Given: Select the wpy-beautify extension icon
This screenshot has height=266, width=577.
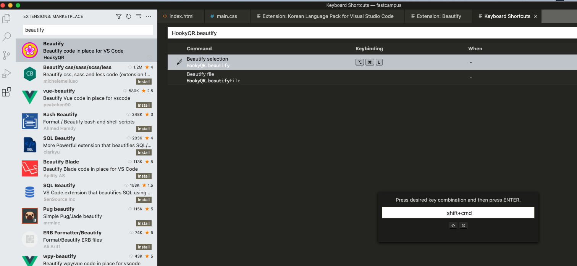Looking at the screenshot, I should pyautogui.click(x=30, y=261).
